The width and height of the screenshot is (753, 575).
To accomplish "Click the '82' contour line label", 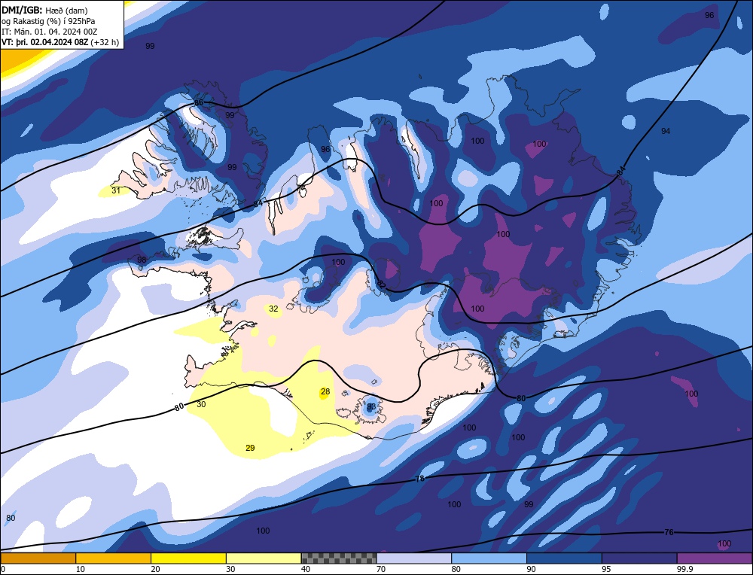I will (381, 284).
